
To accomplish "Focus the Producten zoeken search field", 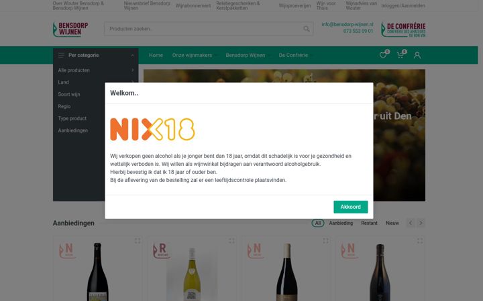I will click(x=209, y=29).
